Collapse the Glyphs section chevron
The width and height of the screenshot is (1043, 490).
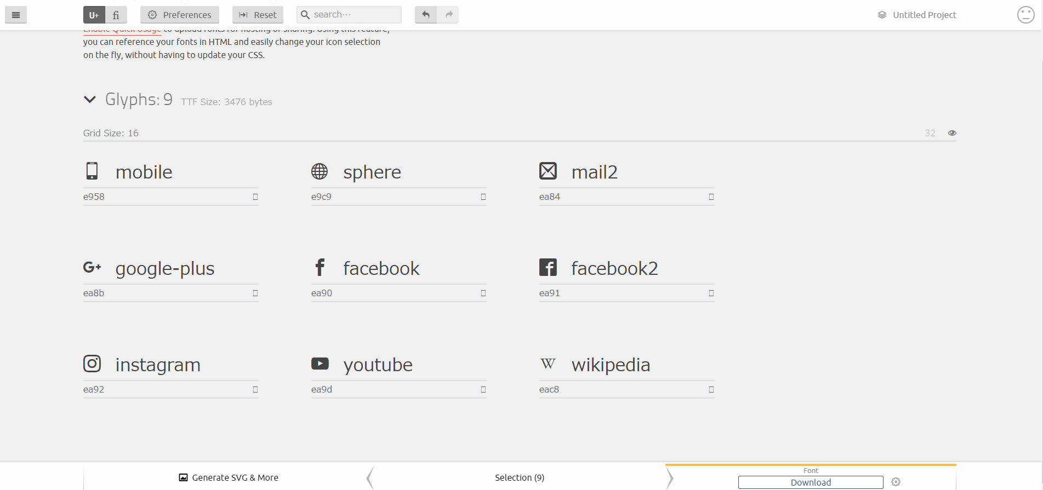[90, 100]
